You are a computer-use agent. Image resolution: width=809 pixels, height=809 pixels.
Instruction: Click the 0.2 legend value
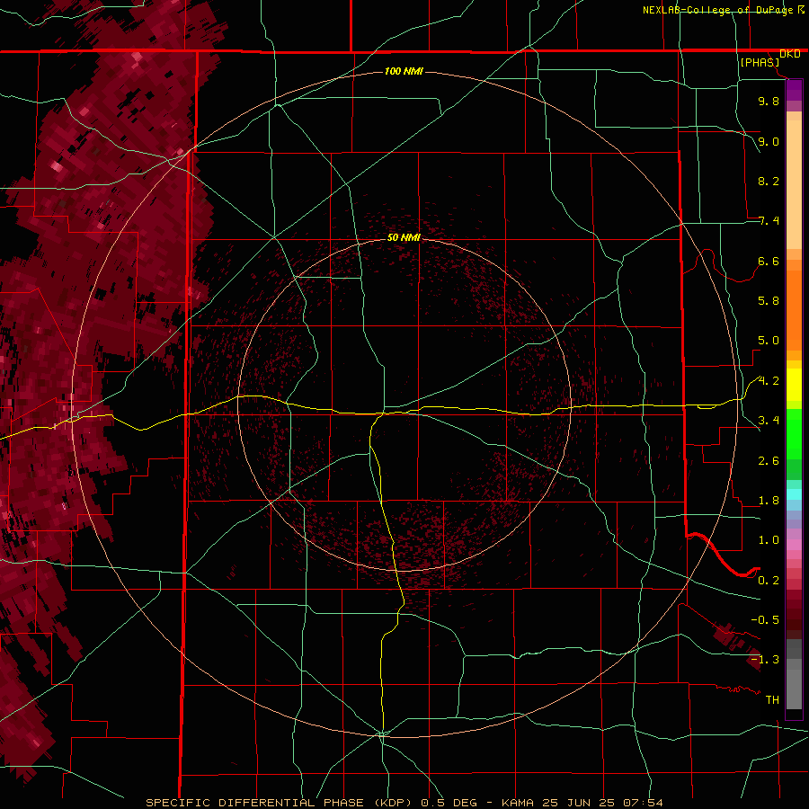pos(769,581)
